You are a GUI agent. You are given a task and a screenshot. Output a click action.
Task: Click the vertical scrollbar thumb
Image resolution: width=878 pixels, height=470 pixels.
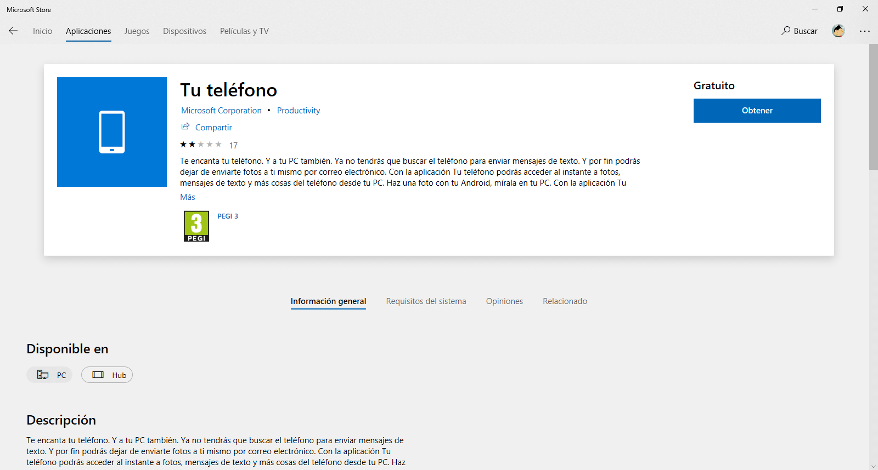873,107
